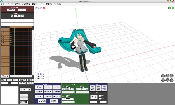Screen dimensions: 175x105
Task: Adjust the lip morph slider
Action: click(x=82, y=92)
